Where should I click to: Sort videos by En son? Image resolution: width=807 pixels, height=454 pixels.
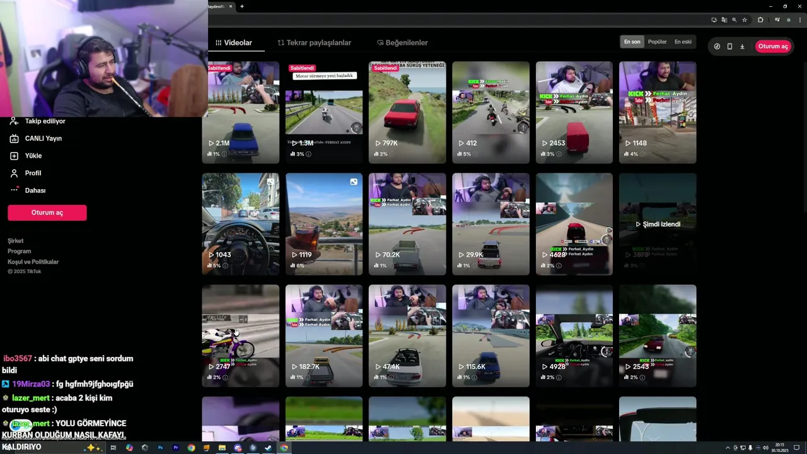tap(632, 42)
